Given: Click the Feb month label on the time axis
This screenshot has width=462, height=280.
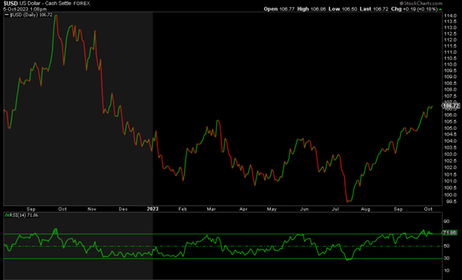Looking at the screenshot, I should click(182, 209).
